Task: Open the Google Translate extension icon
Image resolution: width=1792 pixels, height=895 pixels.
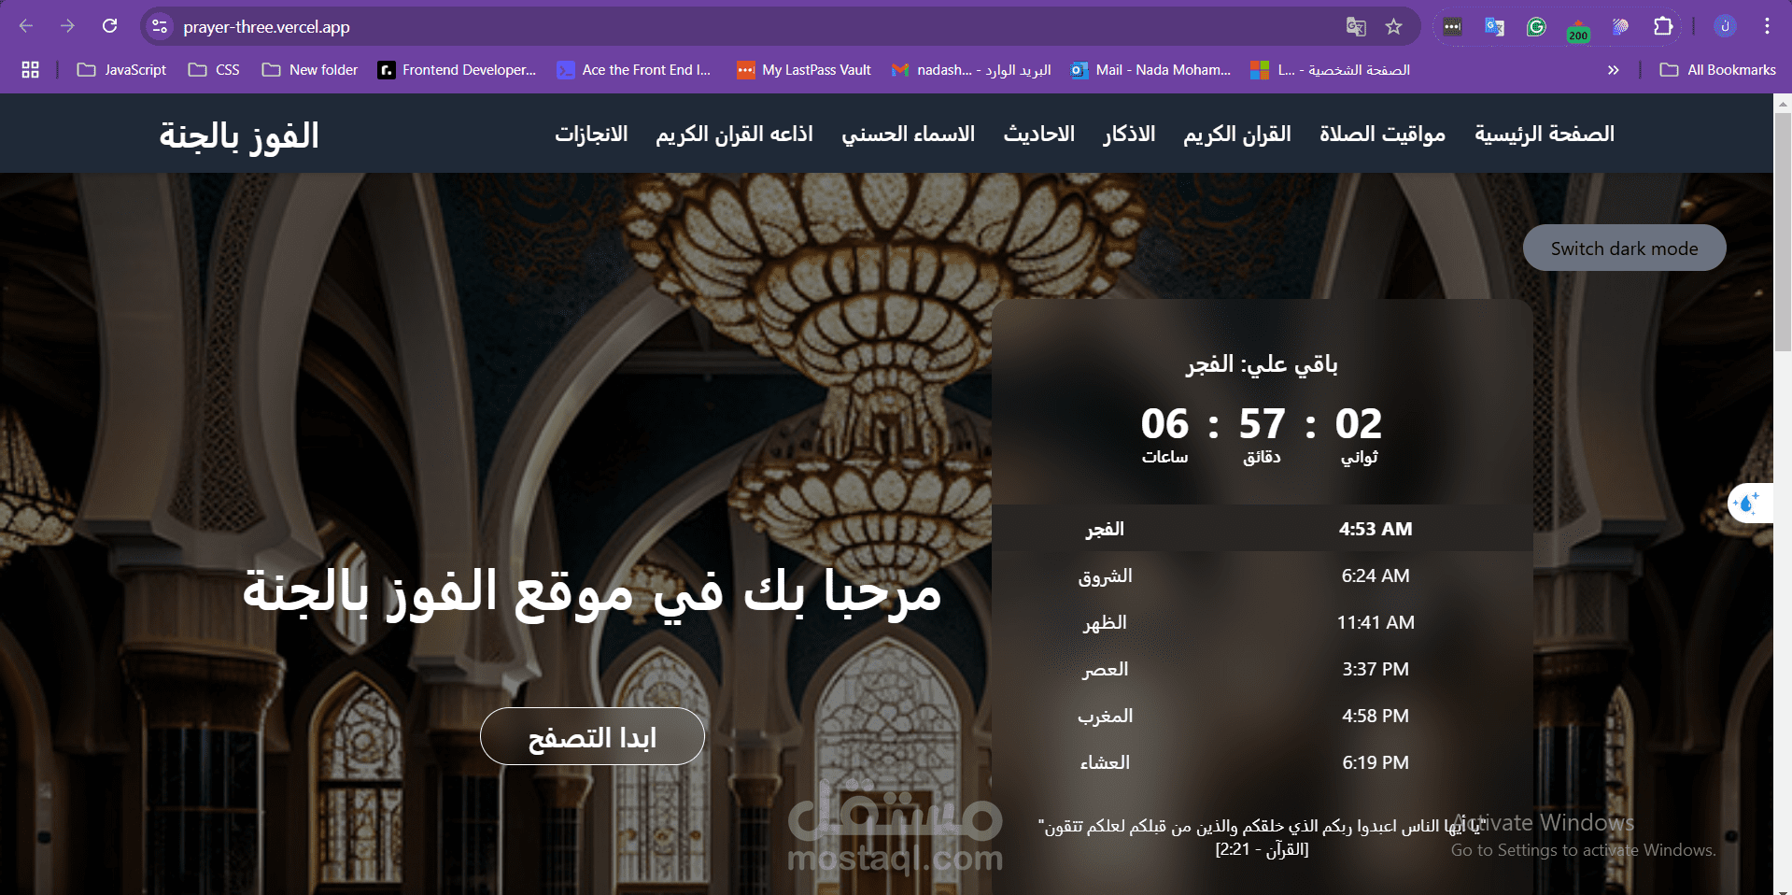Action: [x=1494, y=26]
